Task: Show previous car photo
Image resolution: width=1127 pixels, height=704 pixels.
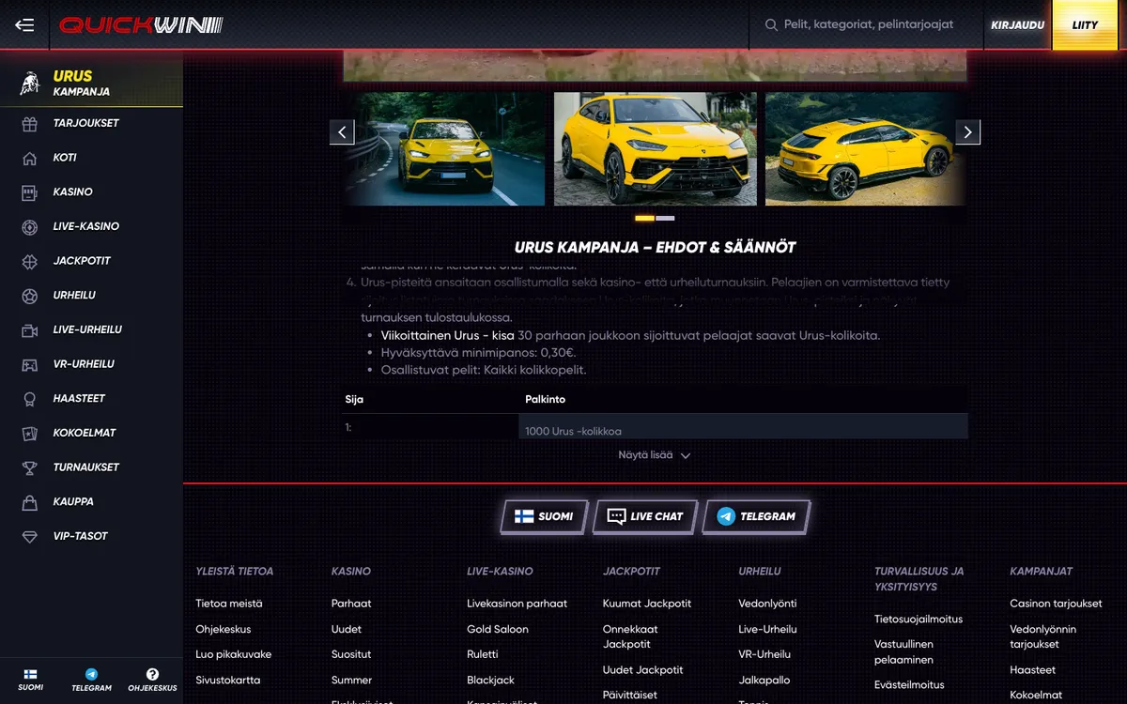Action: click(342, 132)
